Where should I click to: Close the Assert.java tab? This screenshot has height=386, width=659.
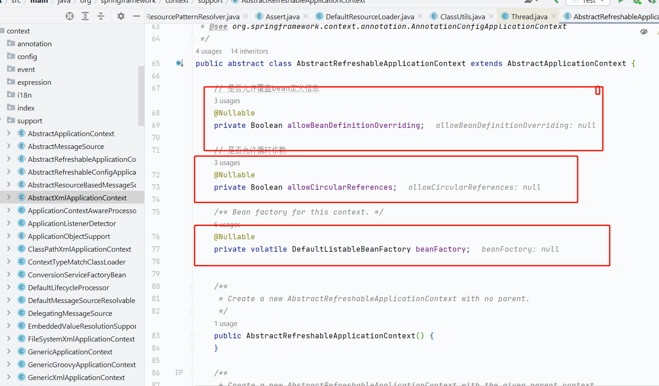306,16
